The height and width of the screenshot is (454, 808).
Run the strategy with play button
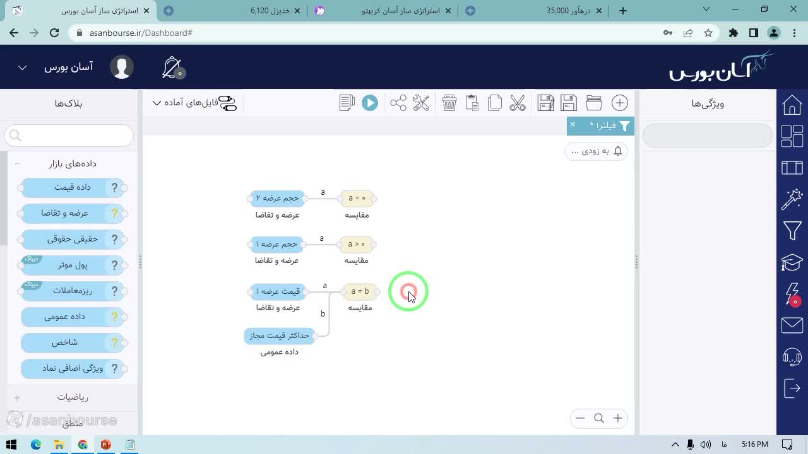(370, 103)
